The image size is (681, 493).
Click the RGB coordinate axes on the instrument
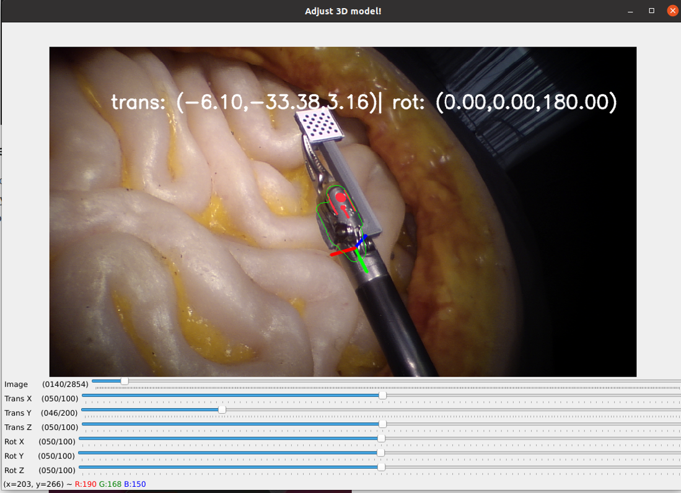click(349, 253)
